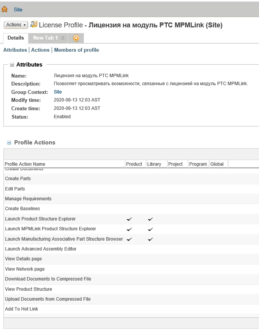Select the View Network page row
259x336 pixels.
coord(131,269)
